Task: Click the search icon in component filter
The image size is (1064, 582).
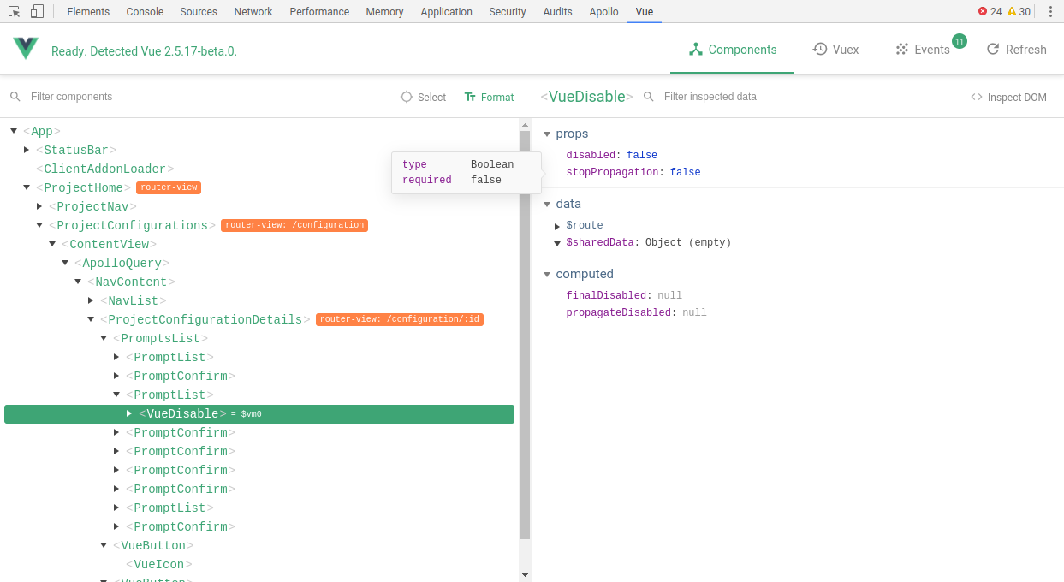Action: 15,97
